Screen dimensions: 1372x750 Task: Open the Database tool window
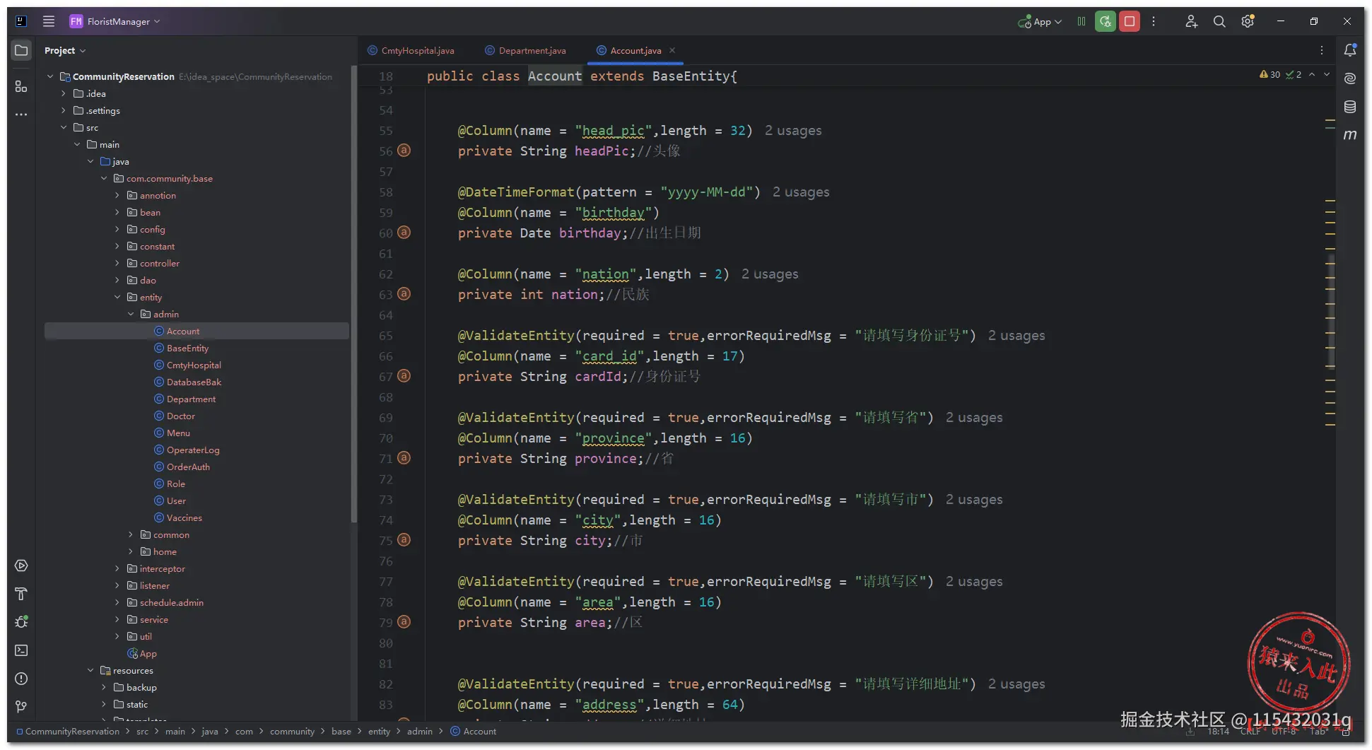(x=1350, y=107)
